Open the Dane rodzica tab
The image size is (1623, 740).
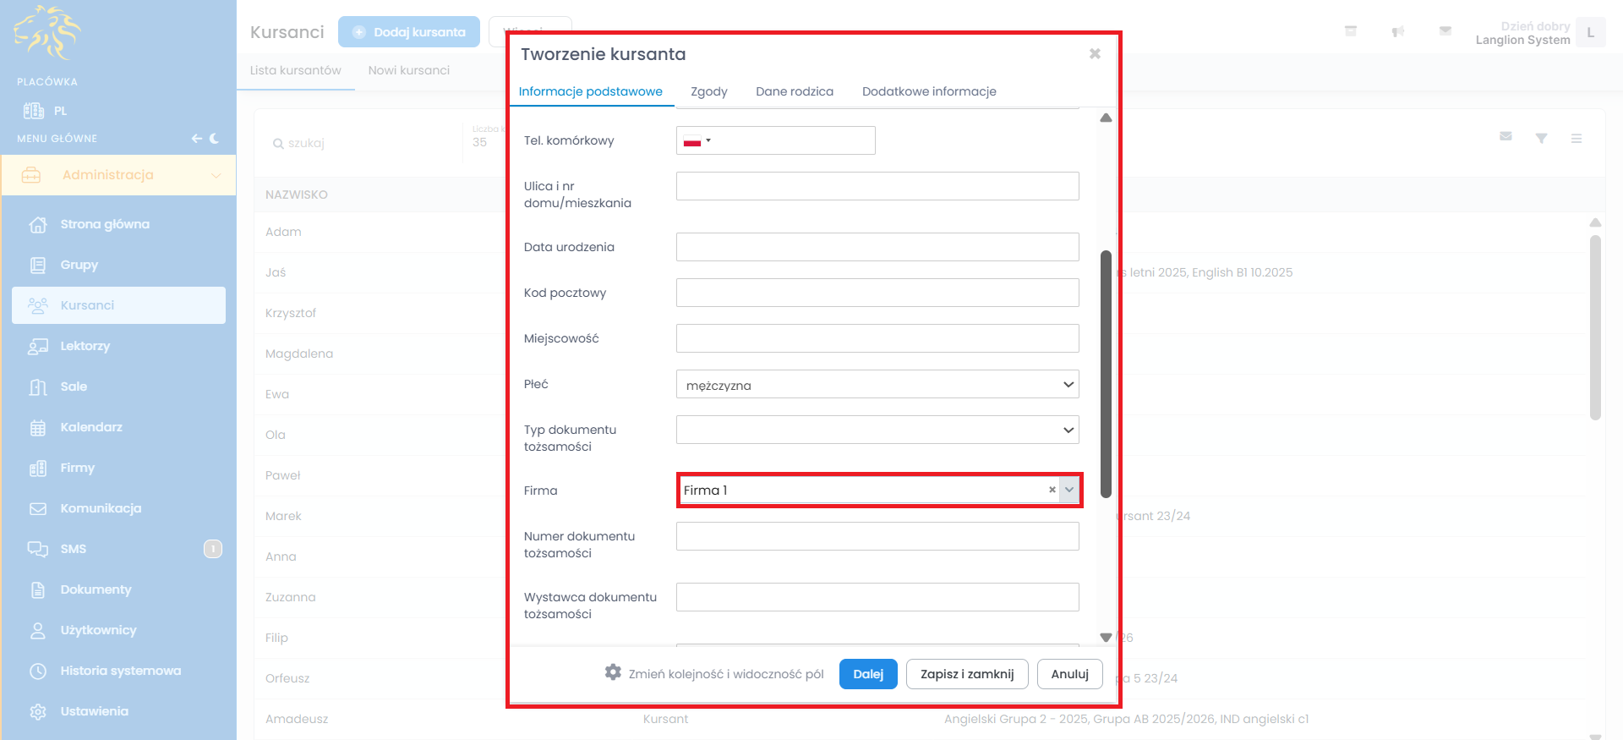point(794,91)
